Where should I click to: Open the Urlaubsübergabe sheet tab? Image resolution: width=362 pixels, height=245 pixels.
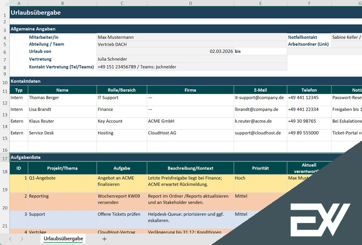coord(63,239)
